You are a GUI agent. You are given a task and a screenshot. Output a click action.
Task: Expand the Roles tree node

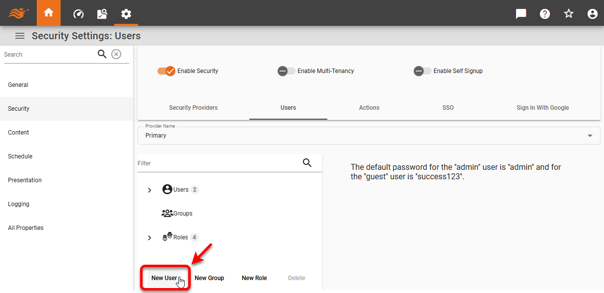click(x=149, y=237)
